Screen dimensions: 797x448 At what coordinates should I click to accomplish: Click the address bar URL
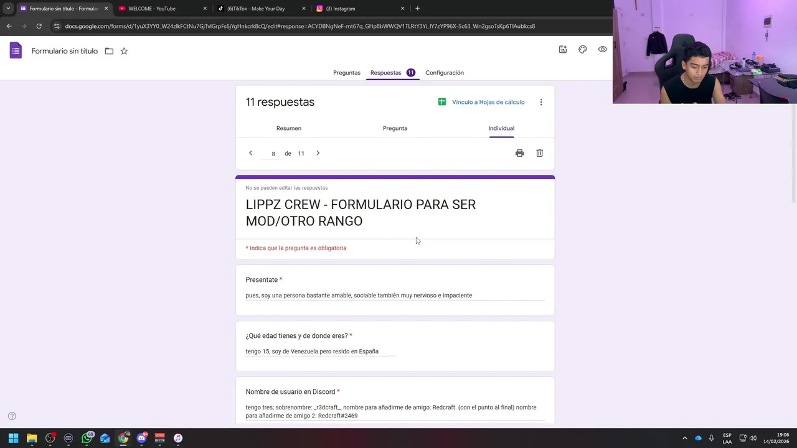300,26
